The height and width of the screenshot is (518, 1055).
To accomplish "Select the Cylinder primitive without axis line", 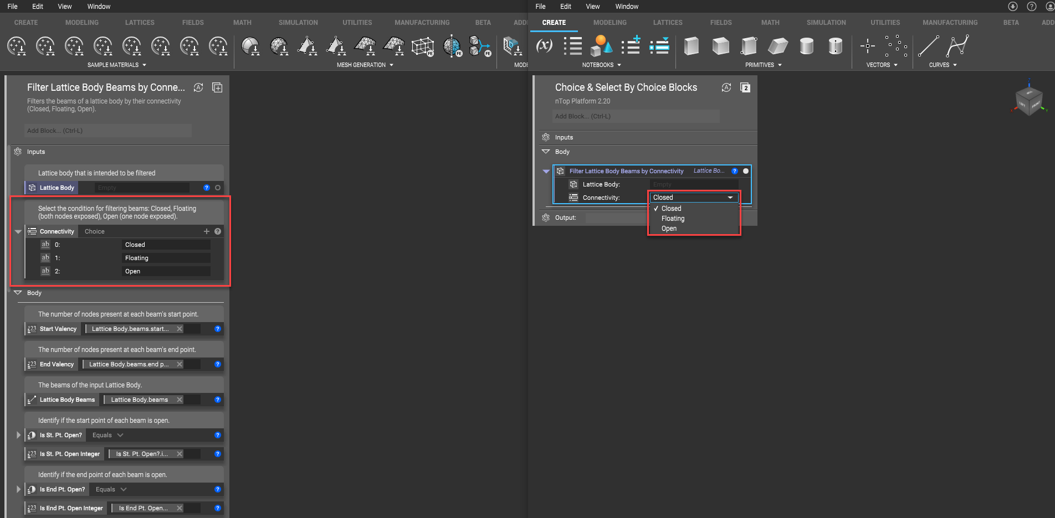I will [807, 46].
